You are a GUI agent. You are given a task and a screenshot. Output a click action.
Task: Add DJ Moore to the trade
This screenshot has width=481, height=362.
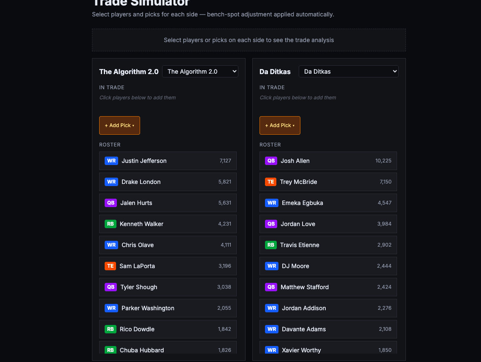click(x=328, y=266)
